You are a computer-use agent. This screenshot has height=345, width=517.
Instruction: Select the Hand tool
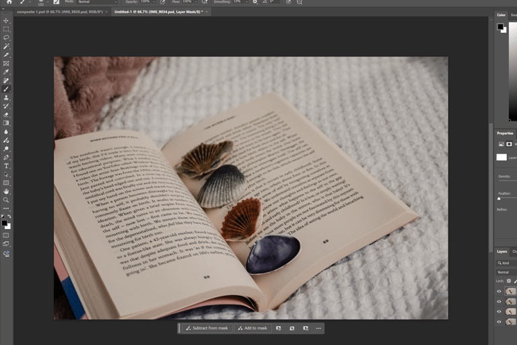(x=6, y=191)
